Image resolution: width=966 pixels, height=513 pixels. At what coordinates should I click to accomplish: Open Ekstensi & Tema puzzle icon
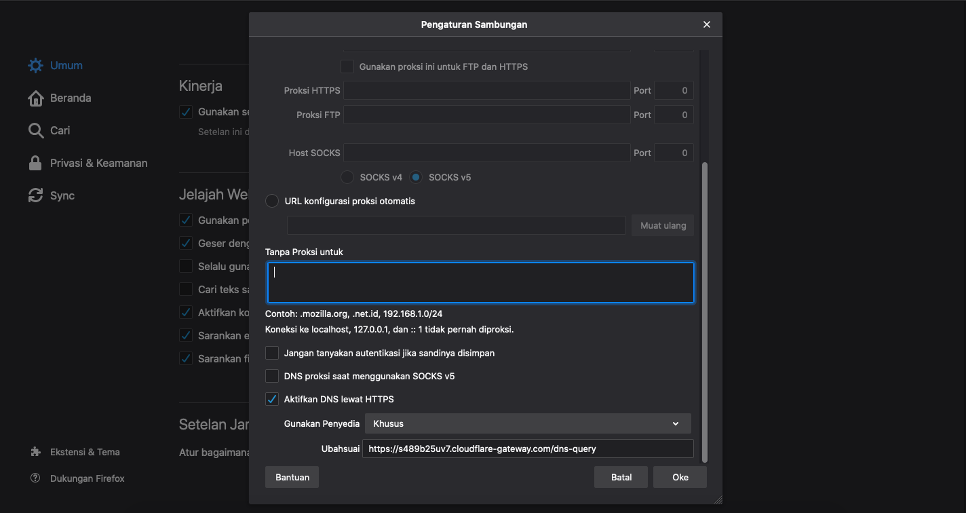[35, 452]
